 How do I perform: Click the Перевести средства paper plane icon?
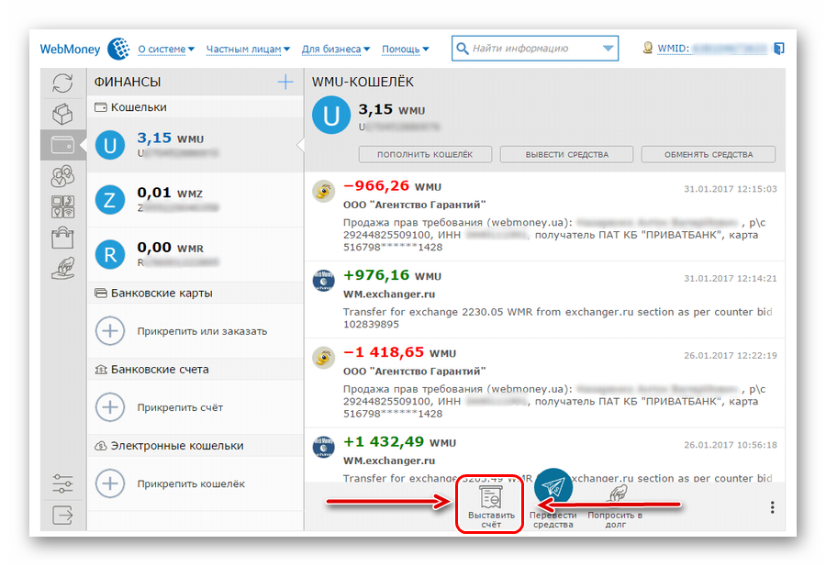click(x=553, y=487)
